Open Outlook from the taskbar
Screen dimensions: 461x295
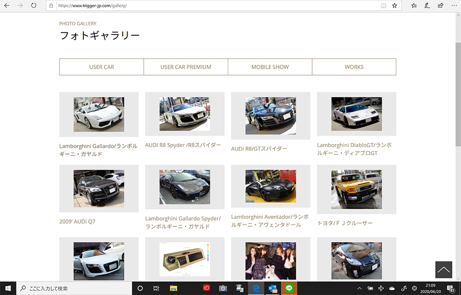tap(272, 288)
